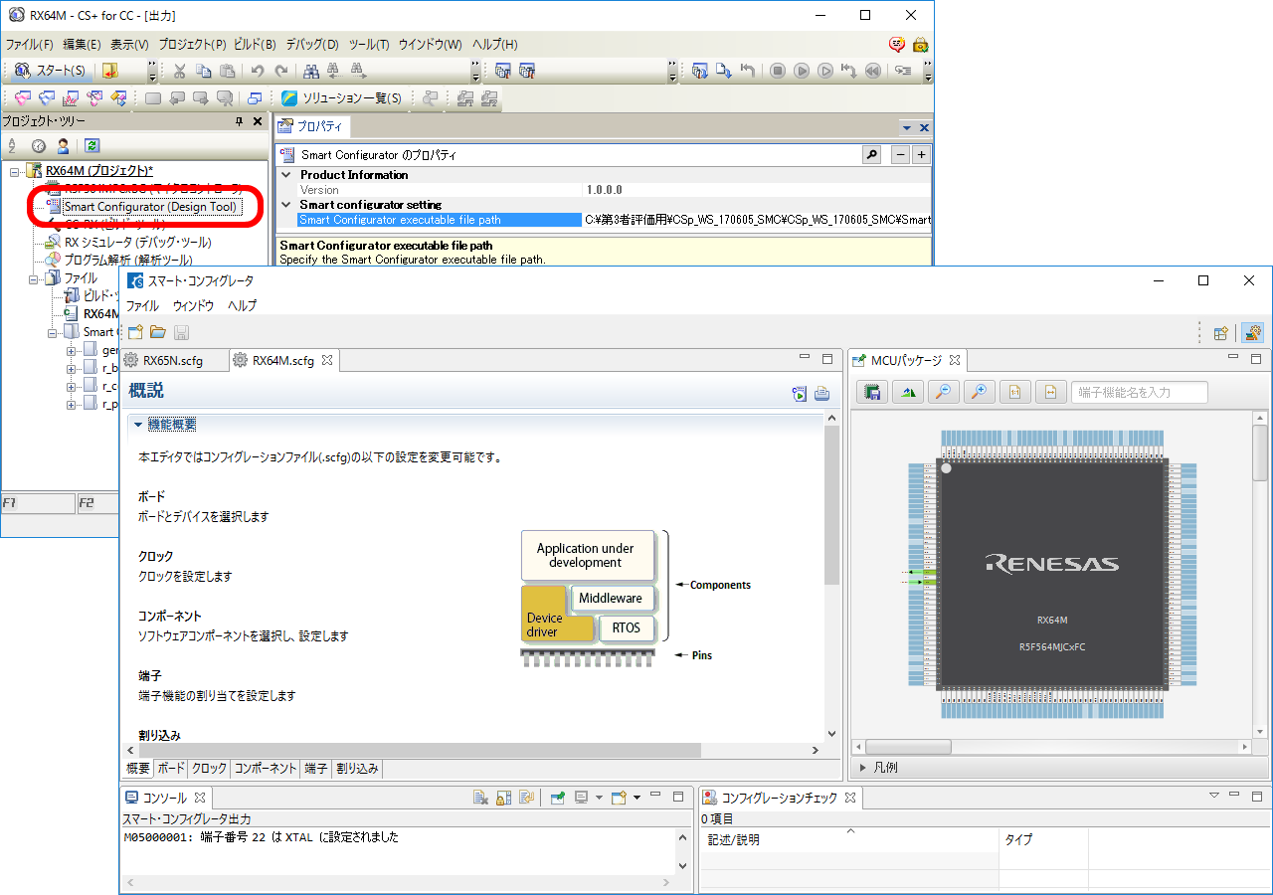Image resolution: width=1273 pixels, height=895 pixels.
Task: Click Save chip image icon in MCU Package toolbar
Action: (x=872, y=392)
